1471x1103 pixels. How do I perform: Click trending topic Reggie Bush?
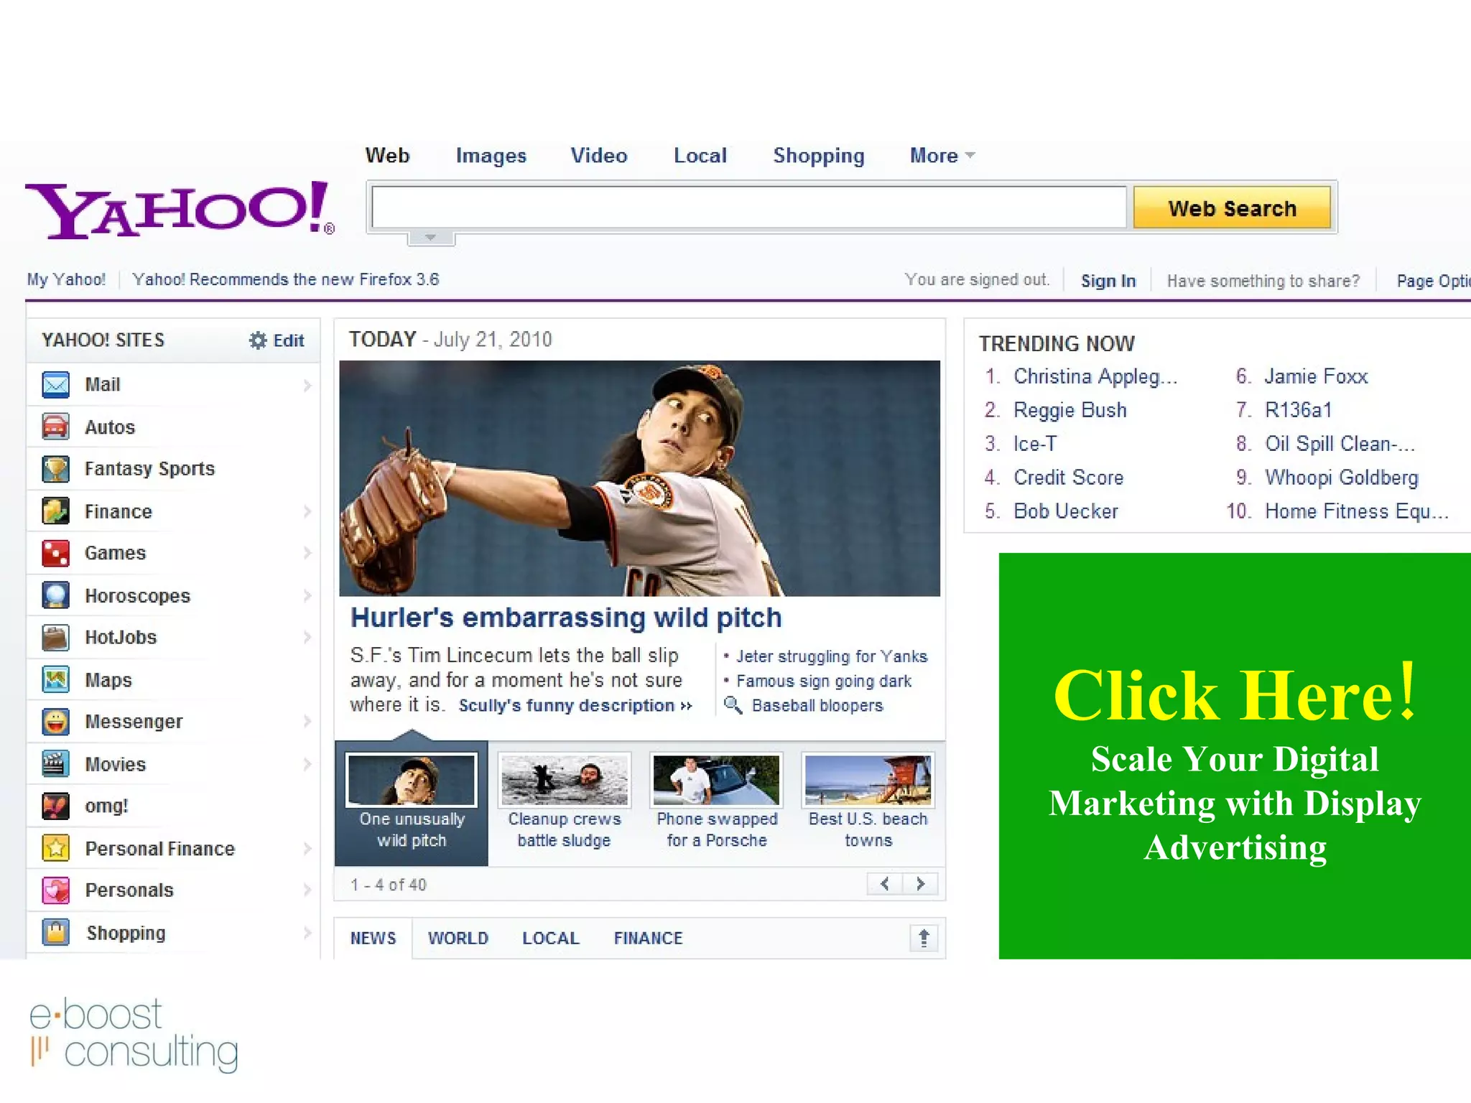(x=1070, y=410)
